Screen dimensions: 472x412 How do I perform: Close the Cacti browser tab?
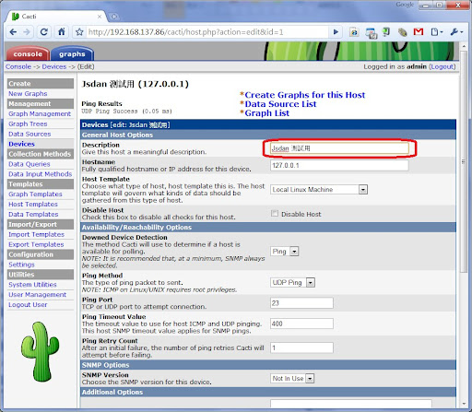[100, 17]
